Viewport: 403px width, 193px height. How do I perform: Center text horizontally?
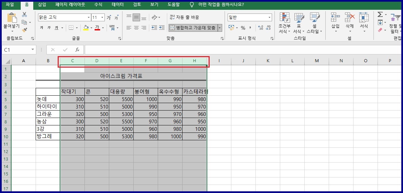[136, 28]
